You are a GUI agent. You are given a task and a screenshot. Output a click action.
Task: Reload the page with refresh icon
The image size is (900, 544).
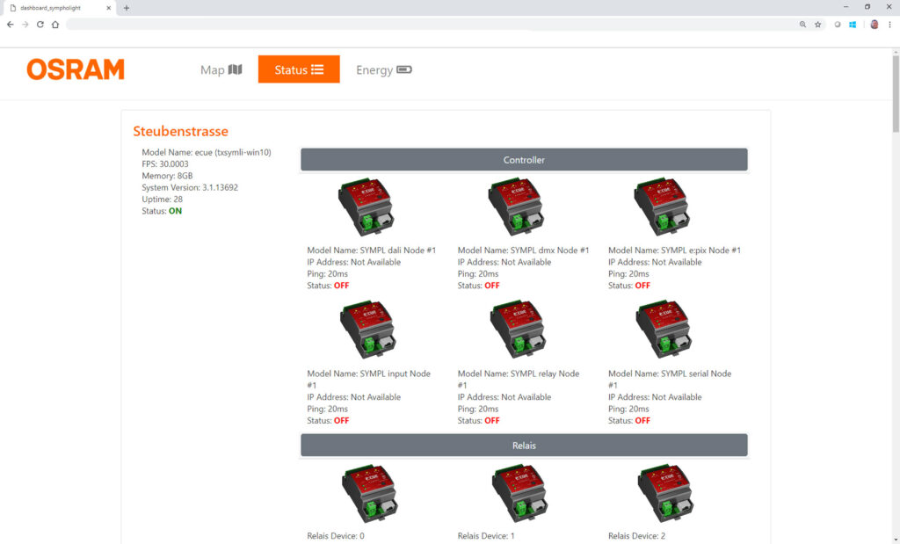[40, 24]
